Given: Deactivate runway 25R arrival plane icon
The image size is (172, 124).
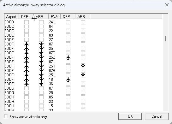Looking at the screenshot, I should pos(83,66).
